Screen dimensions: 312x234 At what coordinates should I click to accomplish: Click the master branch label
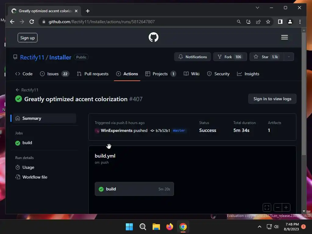click(179, 130)
